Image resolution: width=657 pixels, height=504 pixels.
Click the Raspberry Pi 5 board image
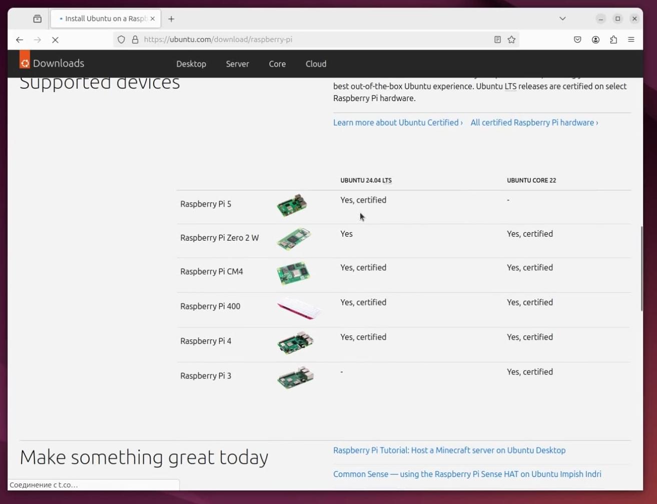pos(292,205)
